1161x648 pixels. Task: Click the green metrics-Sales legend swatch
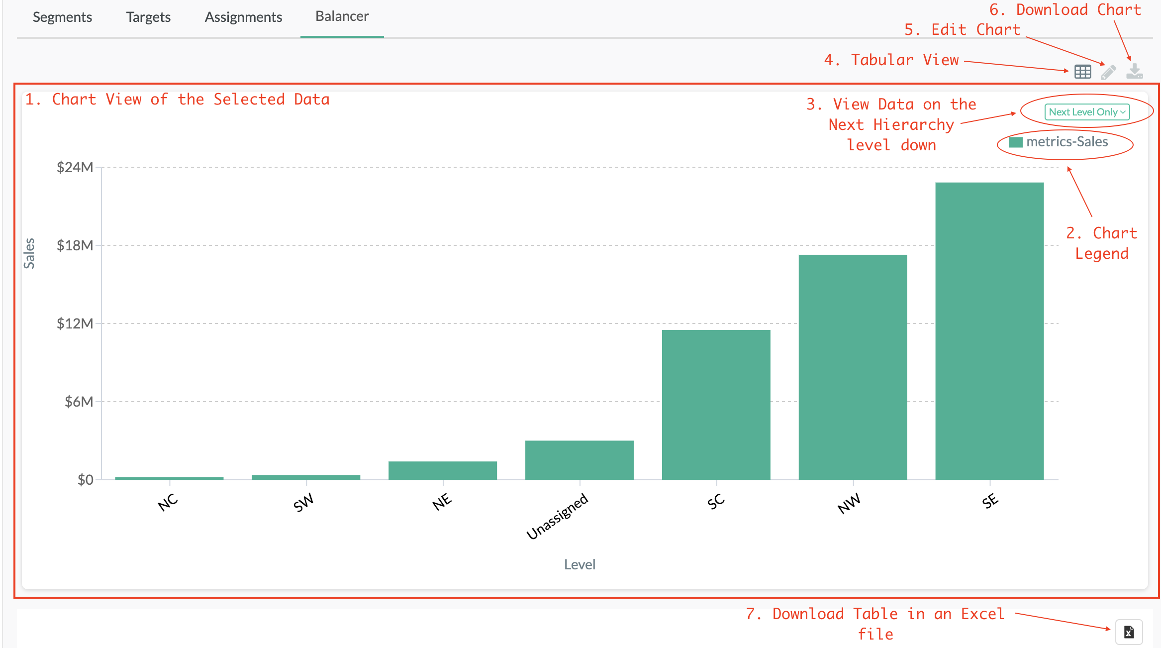click(x=1015, y=142)
